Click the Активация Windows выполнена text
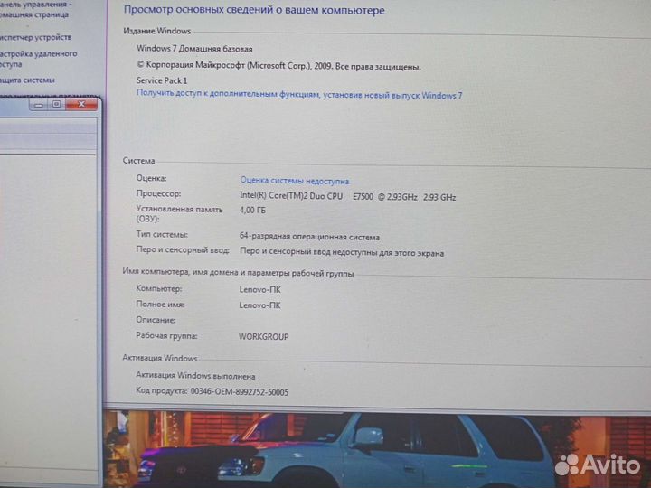651x488 pixels. (195, 376)
